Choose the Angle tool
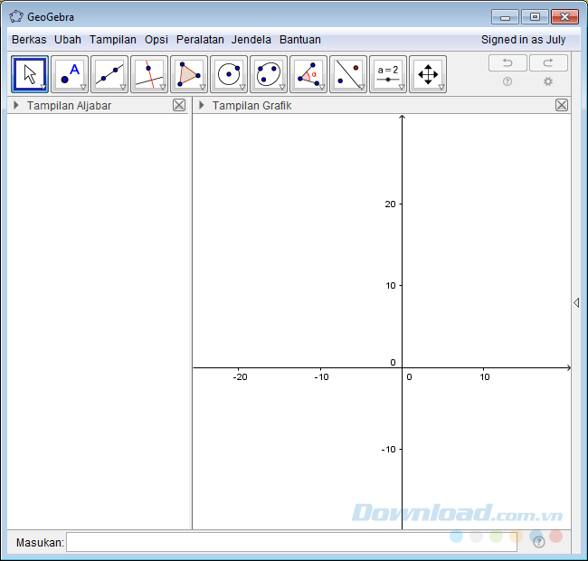Image resolution: width=588 pixels, height=561 pixels. tap(308, 74)
